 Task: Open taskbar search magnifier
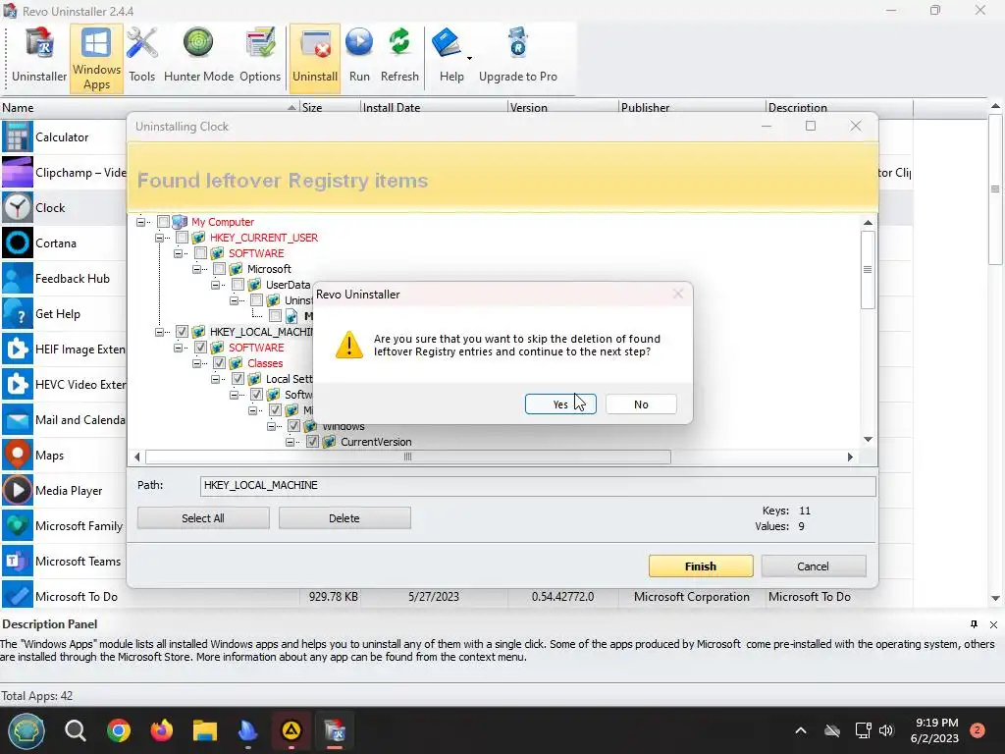click(x=75, y=730)
